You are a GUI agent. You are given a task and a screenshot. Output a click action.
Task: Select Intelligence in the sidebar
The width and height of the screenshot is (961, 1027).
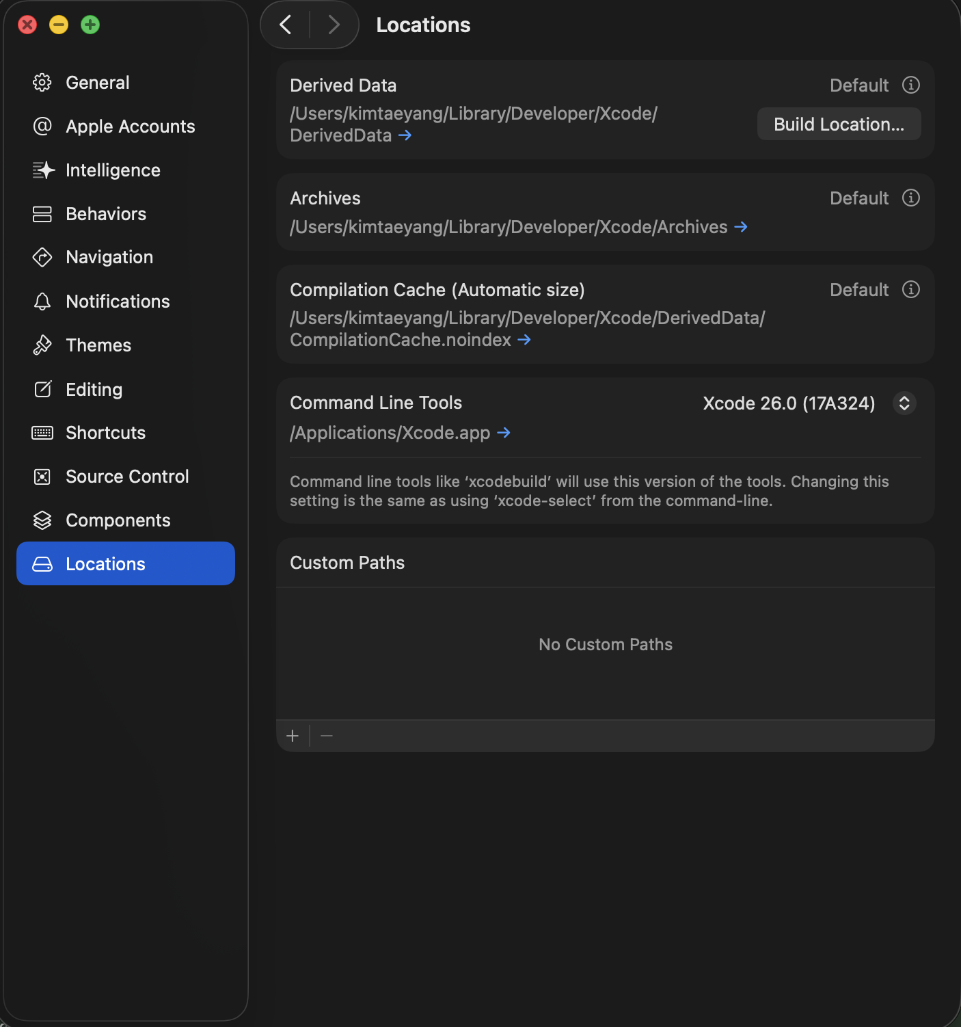pyautogui.click(x=126, y=170)
